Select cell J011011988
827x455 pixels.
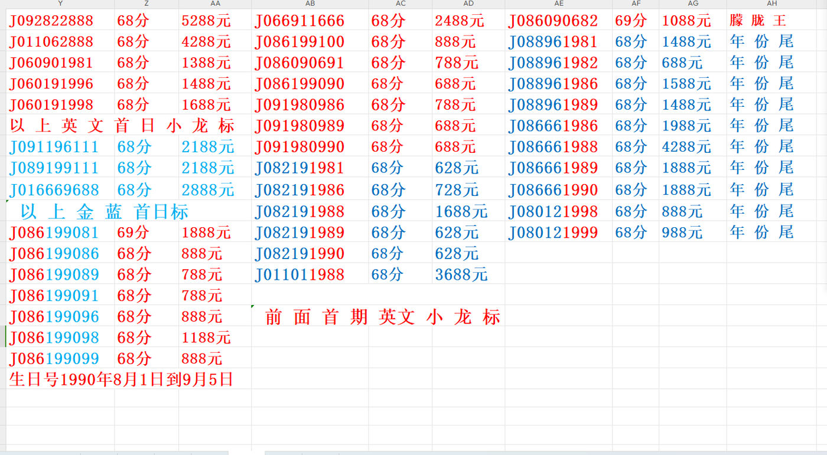click(299, 274)
